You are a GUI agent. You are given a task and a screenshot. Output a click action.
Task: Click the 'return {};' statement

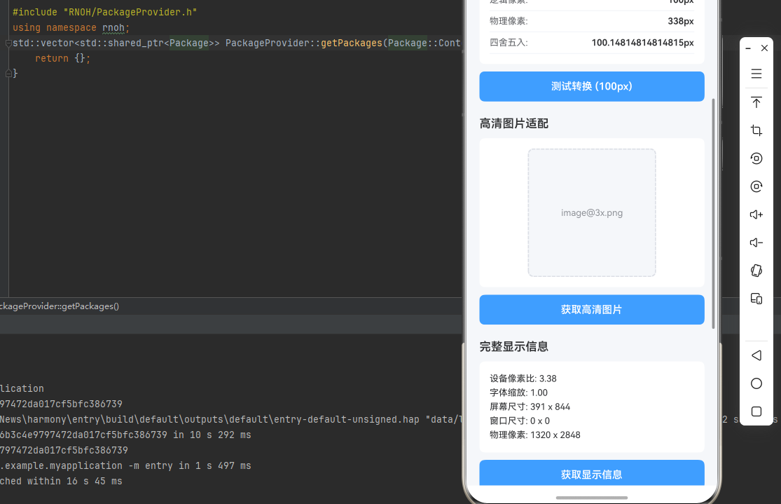click(63, 58)
